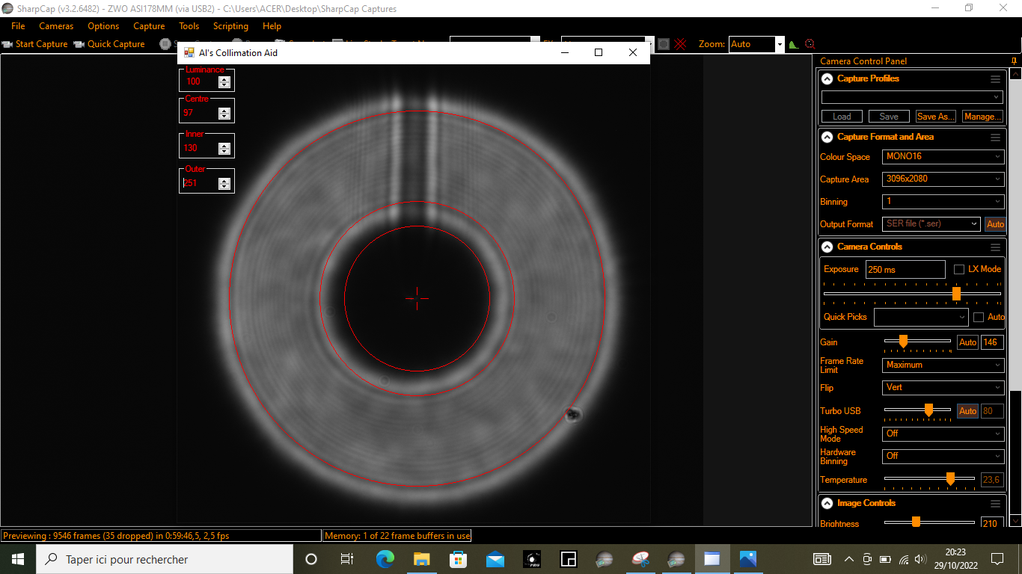Open the High Speed Mode dropdown
The height and width of the screenshot is (574, 1022).
pos(943,433)
